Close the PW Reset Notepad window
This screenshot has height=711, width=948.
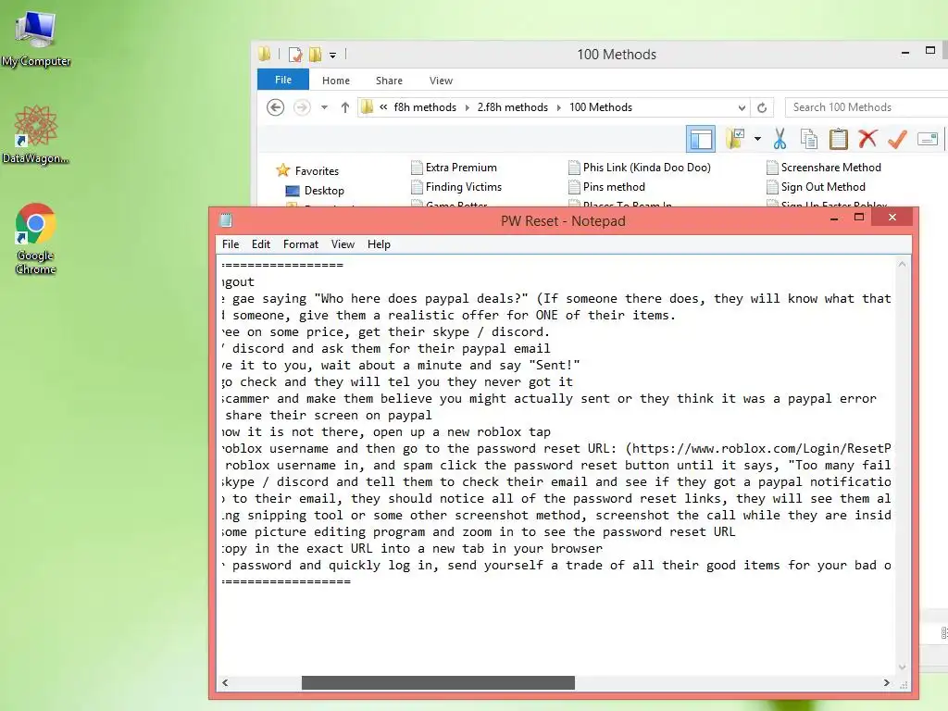[x=892, y=217]
